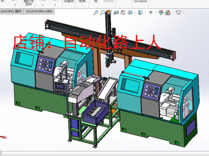
Task: Open dropdown arrow beside the eye icon
Action: 156,12
